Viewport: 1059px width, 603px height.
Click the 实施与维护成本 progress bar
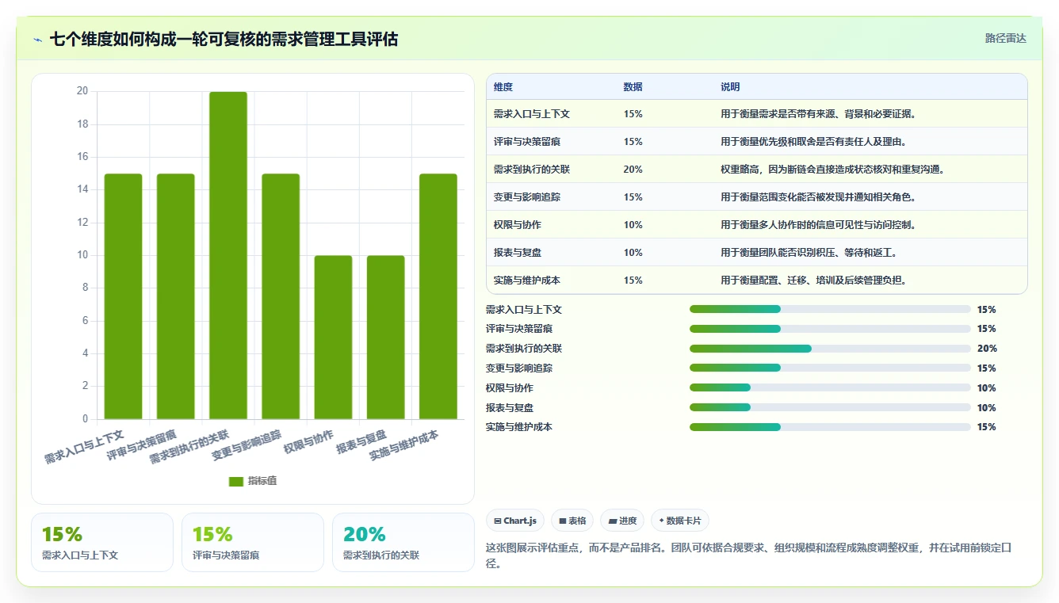tap(830, 427)
